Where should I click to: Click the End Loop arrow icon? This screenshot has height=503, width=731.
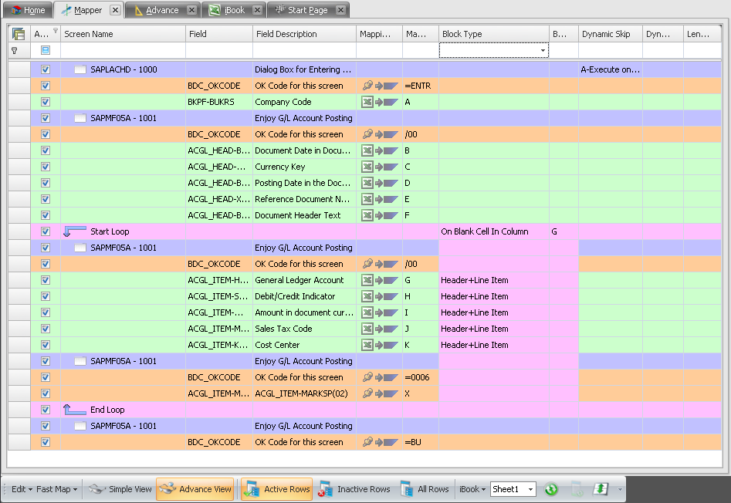75,409
